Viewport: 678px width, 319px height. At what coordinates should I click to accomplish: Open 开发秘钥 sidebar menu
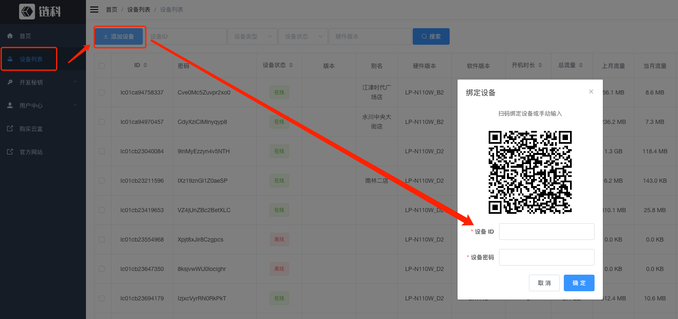(43, 82)
